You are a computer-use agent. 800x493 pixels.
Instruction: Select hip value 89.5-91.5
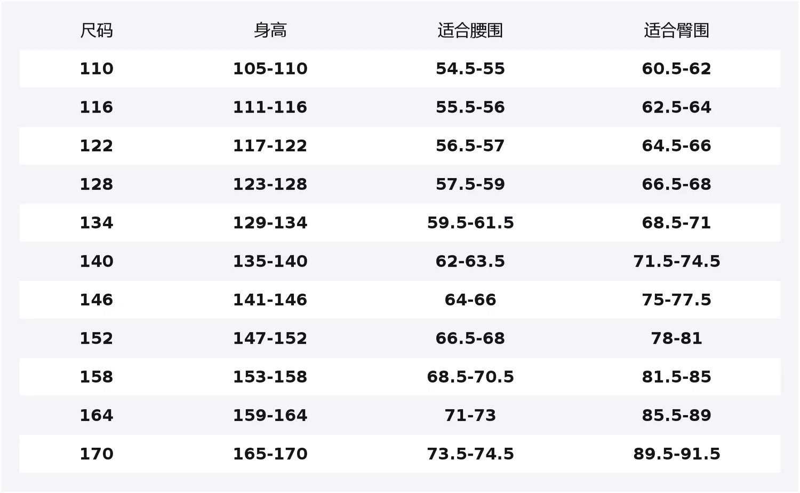coord(676,454)
